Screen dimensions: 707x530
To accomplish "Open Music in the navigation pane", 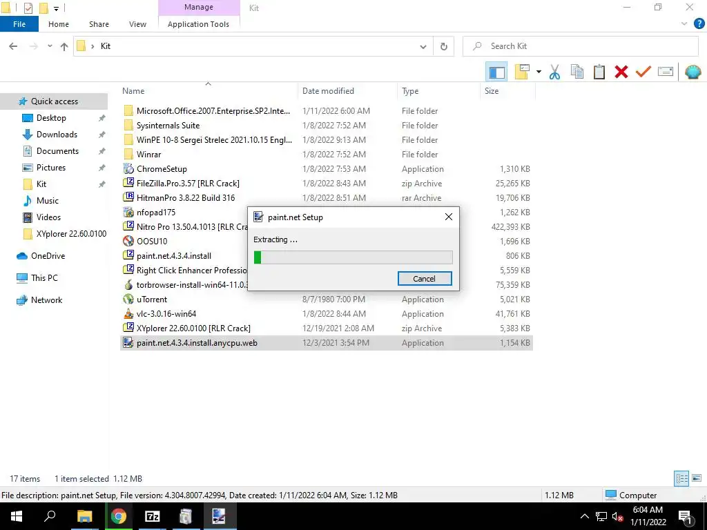I will tap(48, 201).
